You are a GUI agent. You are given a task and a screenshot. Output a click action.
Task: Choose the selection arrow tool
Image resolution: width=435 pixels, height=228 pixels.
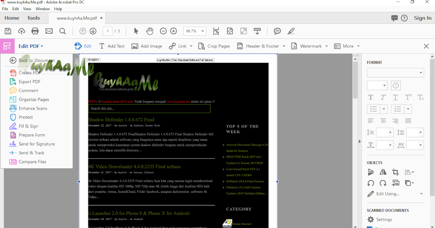click(x=136, y=31)
